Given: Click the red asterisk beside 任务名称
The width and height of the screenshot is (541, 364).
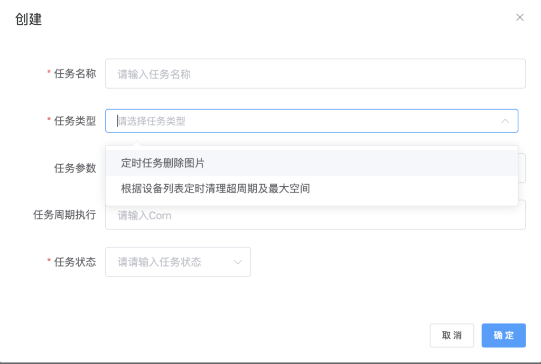Looking at the screenshot, I should coord(49,73).
